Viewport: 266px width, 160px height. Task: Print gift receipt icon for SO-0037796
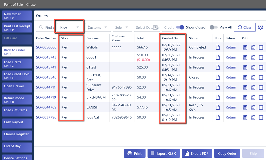(253, 117)
